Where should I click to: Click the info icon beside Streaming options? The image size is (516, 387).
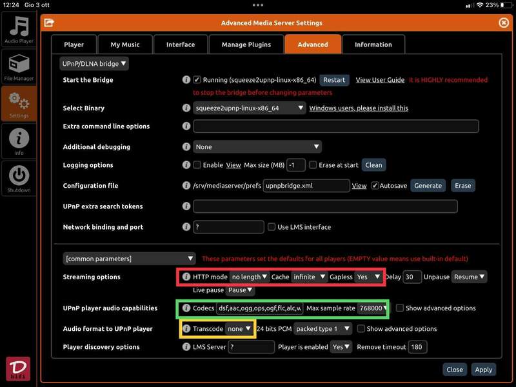(186, 277)
